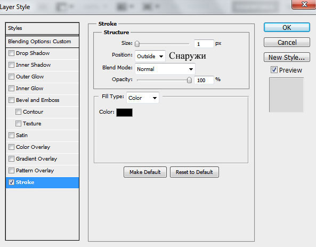Viewport: 316px width, 247px height.
Task: Enable the Contour checkbox
Action: tap(18, 112)
